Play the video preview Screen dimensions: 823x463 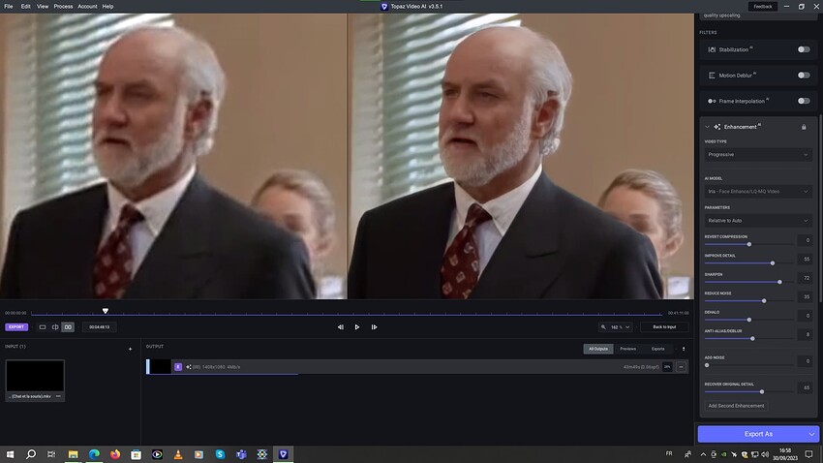point(357,327)
